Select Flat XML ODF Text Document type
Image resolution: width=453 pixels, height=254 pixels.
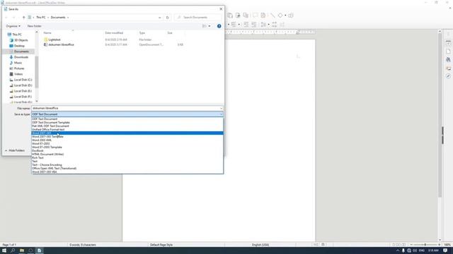click(127, 126)
